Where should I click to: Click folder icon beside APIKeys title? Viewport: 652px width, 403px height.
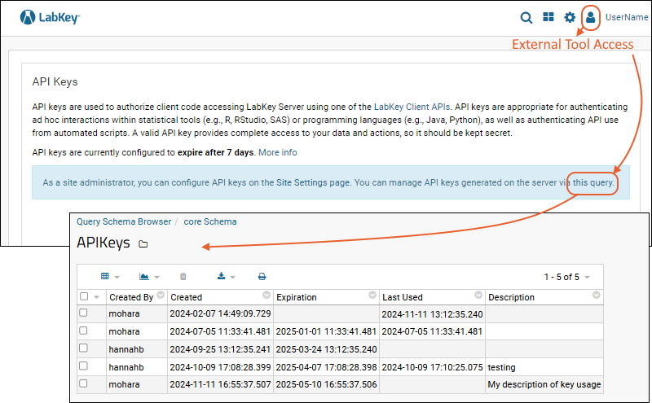click(143, 244)
